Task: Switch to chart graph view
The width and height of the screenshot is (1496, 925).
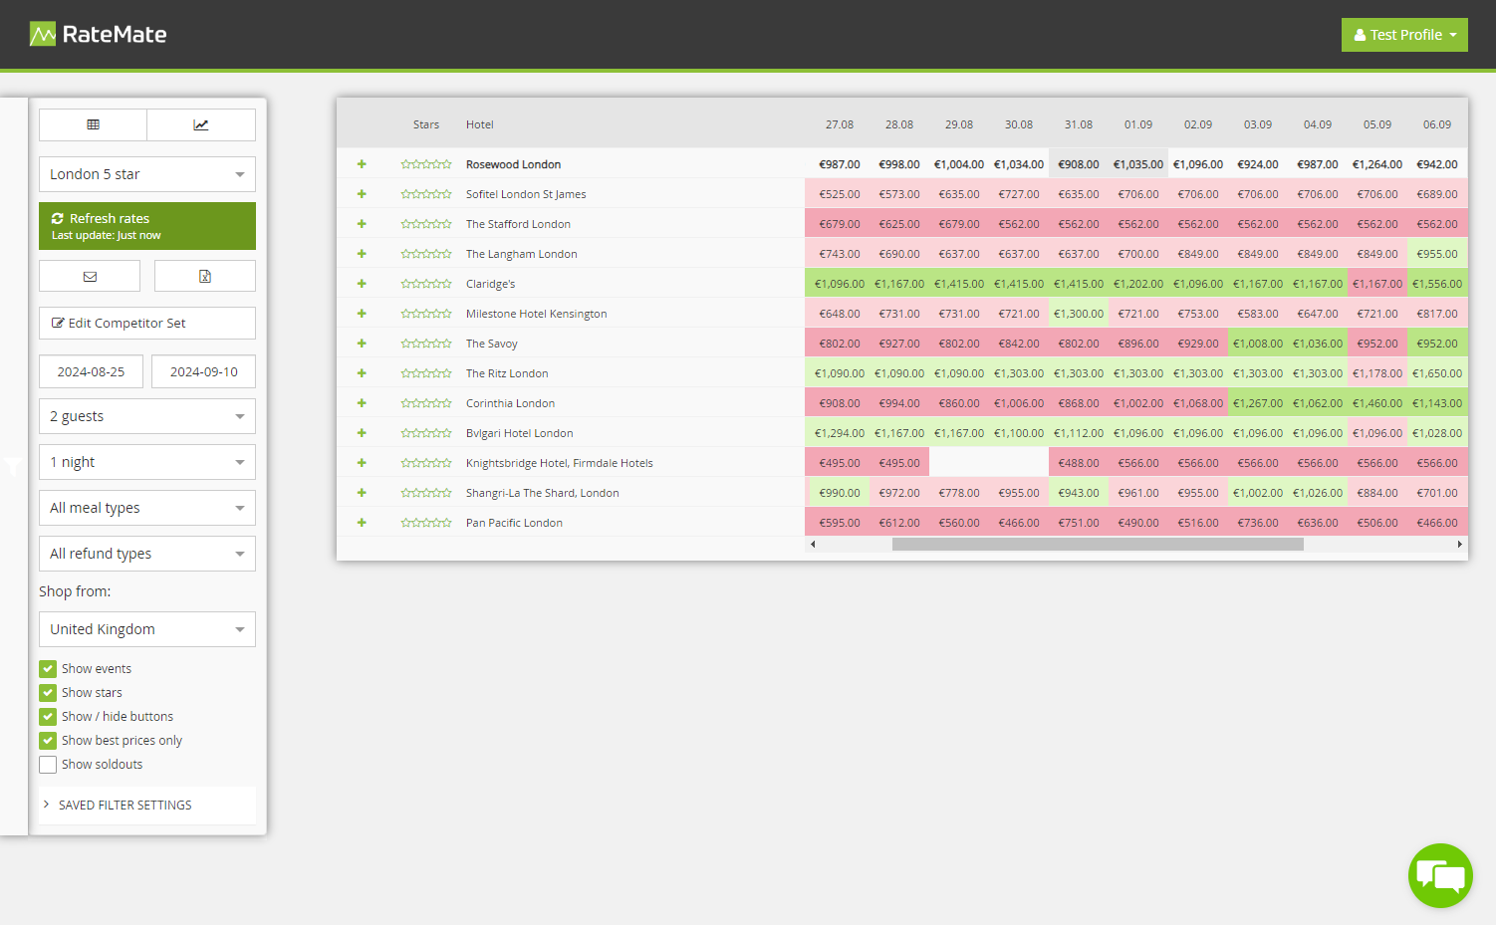Action: [201, 124]
